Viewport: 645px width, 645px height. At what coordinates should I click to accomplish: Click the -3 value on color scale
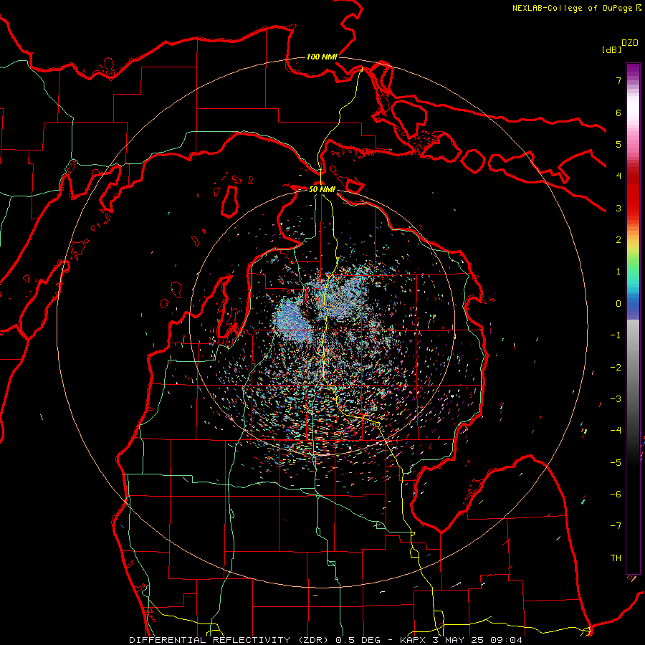coord(616,399)
